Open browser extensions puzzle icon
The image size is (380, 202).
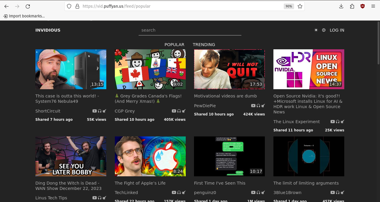click(x=352, y=6)
